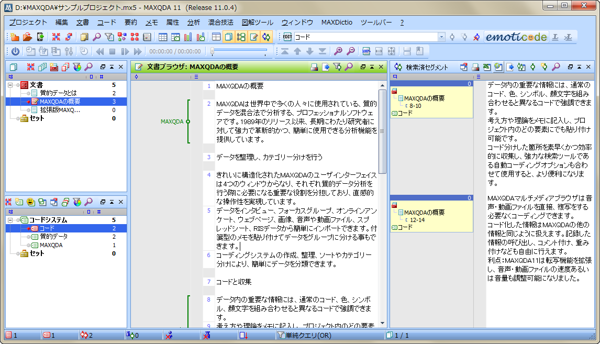Click the zoom out magnifier icon
The image size is (600, 344).
tap(350, 51)
